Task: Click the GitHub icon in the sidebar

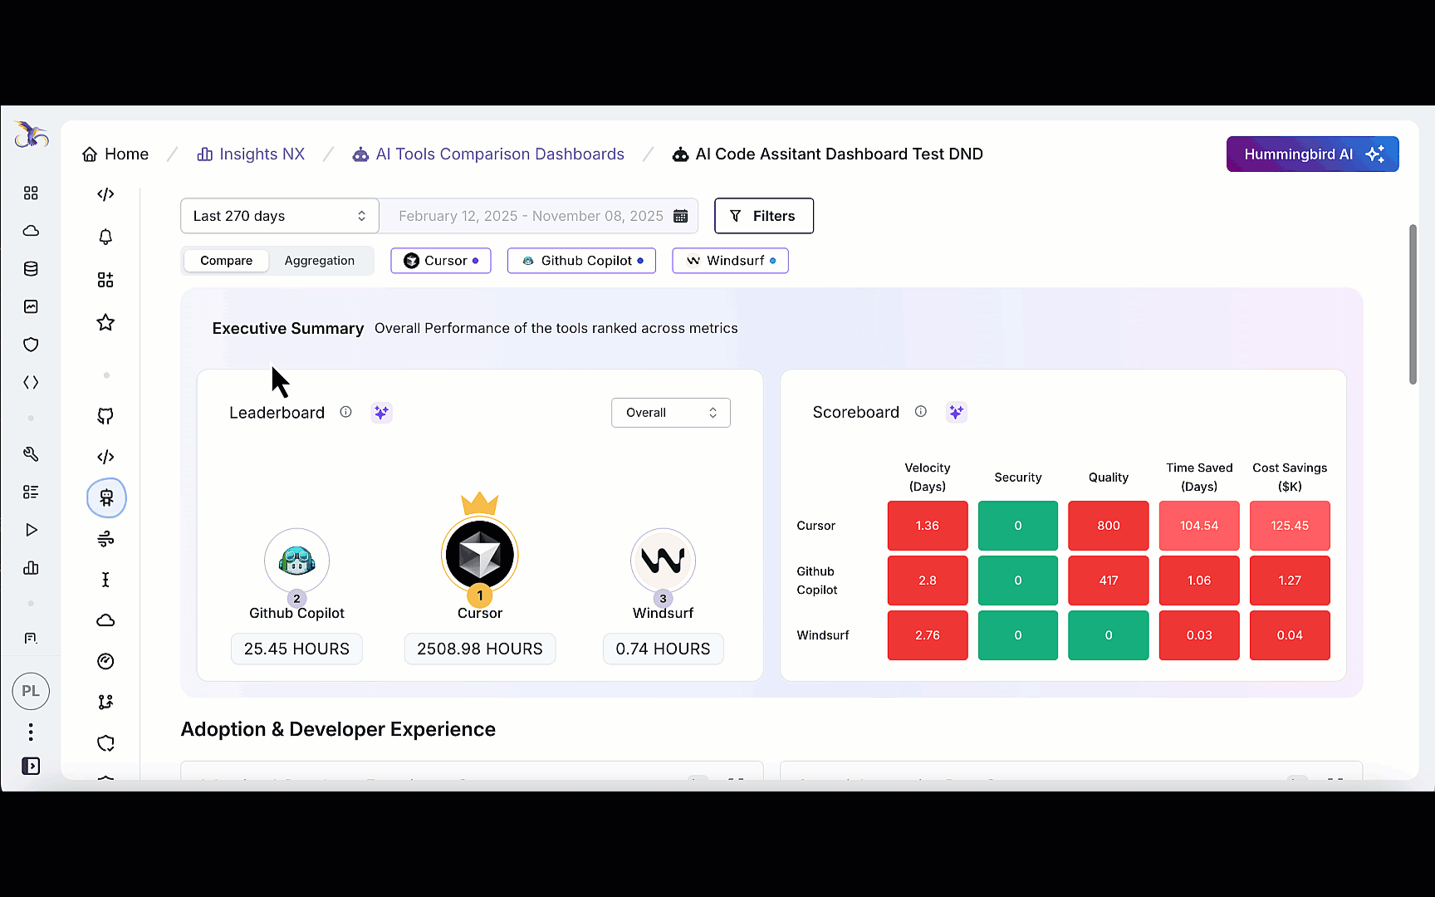Action: tap(105, 416)
